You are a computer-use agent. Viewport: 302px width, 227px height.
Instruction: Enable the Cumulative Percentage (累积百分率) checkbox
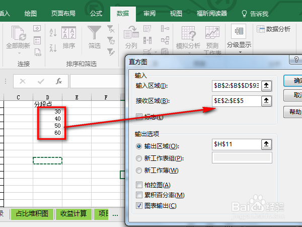click(x=139, y=195)
